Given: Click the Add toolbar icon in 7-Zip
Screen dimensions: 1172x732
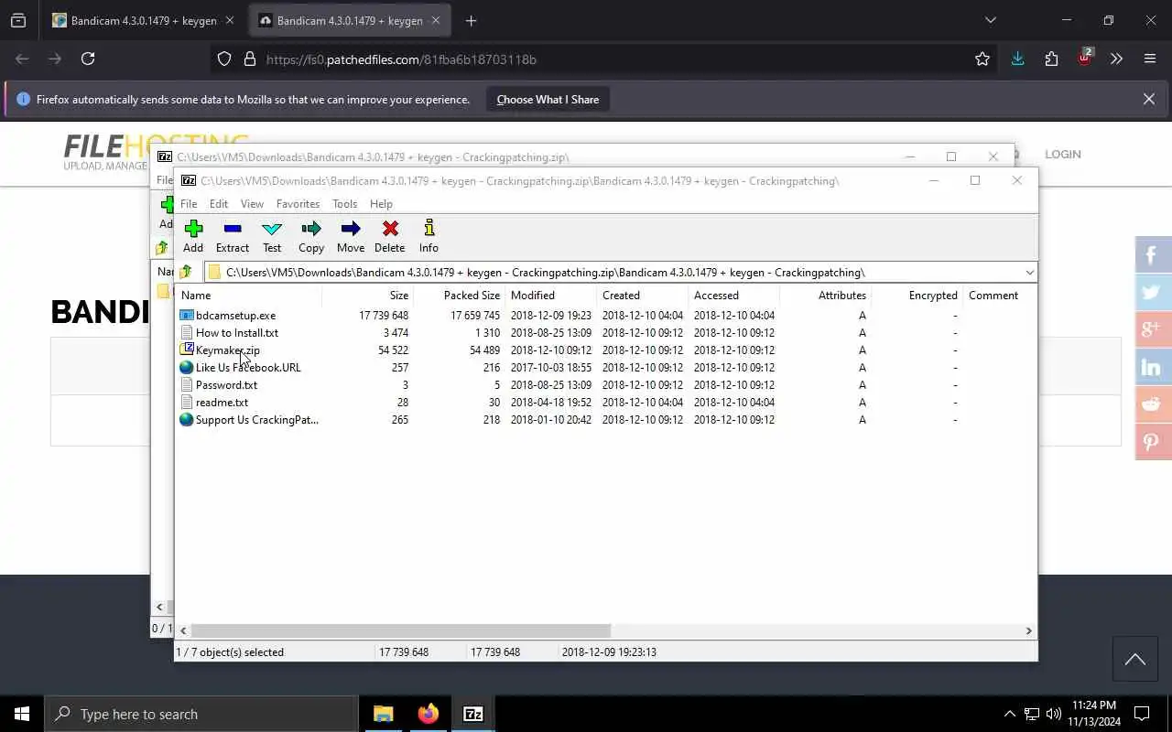Looking at the screenshot, I should [x=193, y=229].
